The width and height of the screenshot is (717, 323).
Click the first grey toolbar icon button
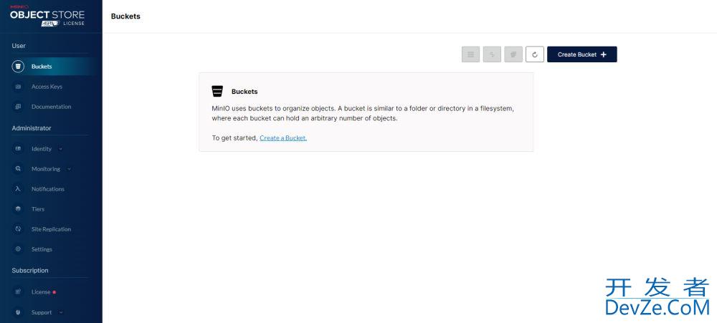470,54
